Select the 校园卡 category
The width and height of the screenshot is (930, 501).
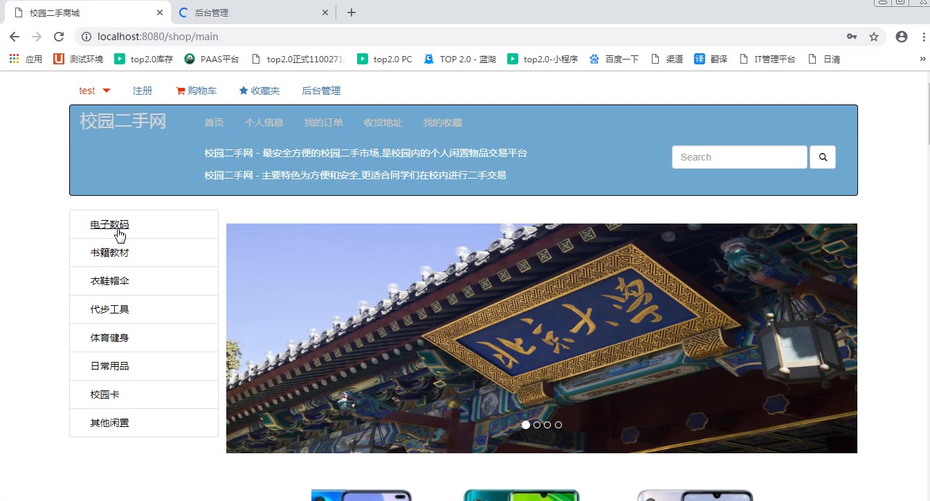pyautogui.click(x=144, y=394)
